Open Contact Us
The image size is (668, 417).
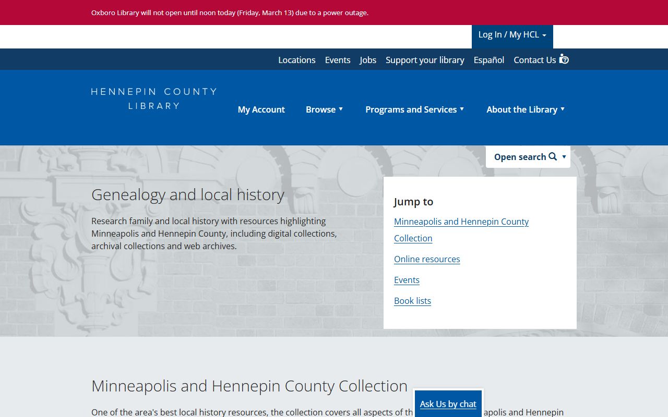tap(535, 60)
